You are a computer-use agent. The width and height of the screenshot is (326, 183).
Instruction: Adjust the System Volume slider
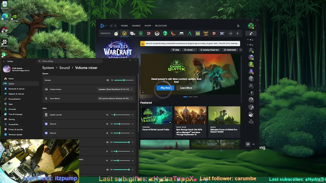click(124, 80)
